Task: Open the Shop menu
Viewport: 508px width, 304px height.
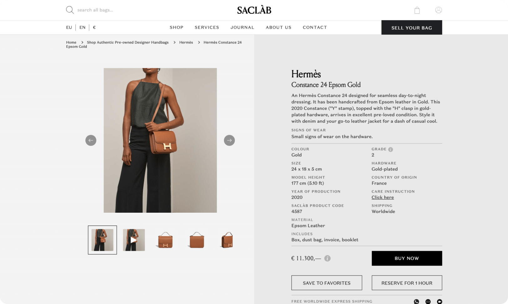Action: pyautogui.click(x=176, y=28)
